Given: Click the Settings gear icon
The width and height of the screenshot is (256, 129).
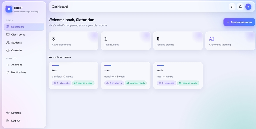Looking at the screenshot, I should [x=8, y=113].
